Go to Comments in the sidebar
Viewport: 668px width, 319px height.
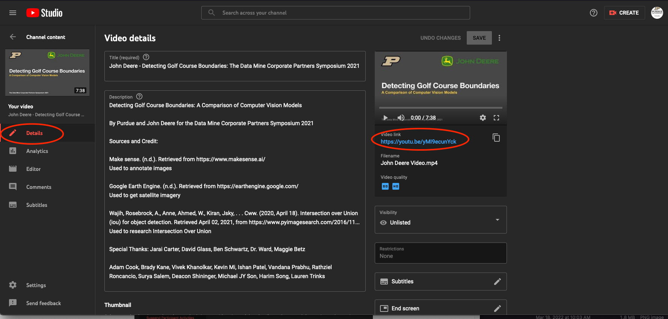click(38, 187)
